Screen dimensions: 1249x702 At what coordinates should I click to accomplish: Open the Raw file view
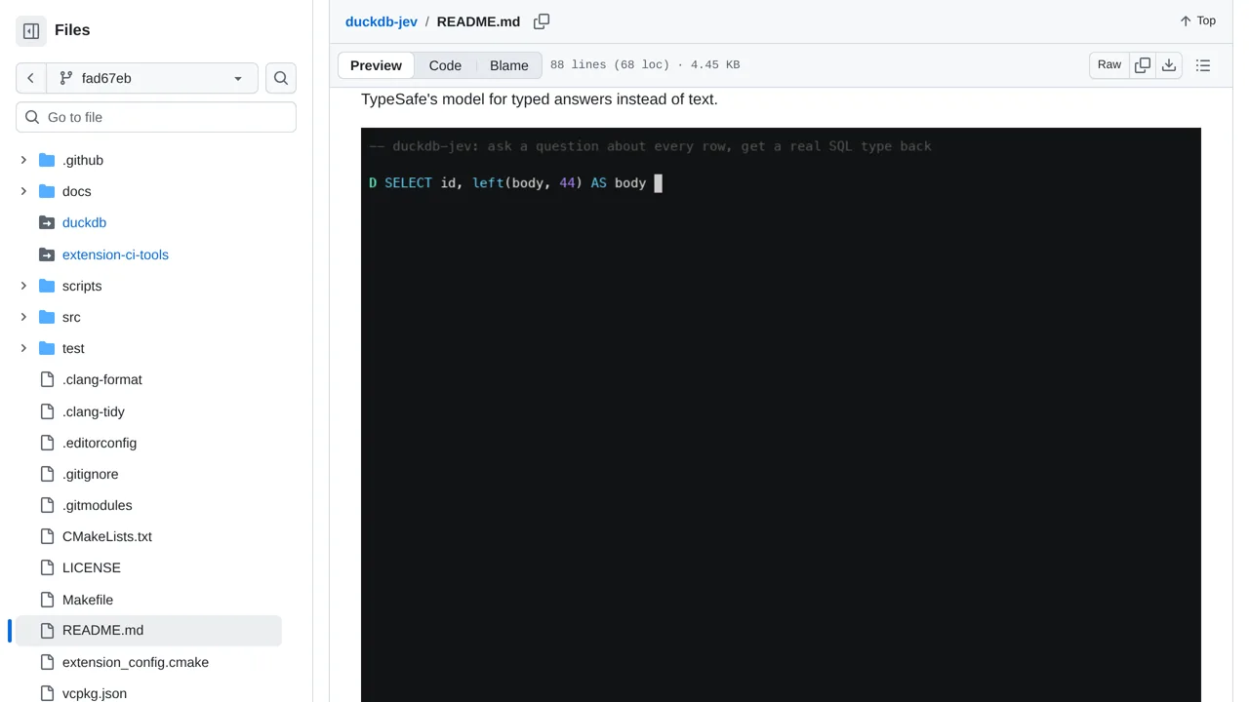(x=1109, y=65)
